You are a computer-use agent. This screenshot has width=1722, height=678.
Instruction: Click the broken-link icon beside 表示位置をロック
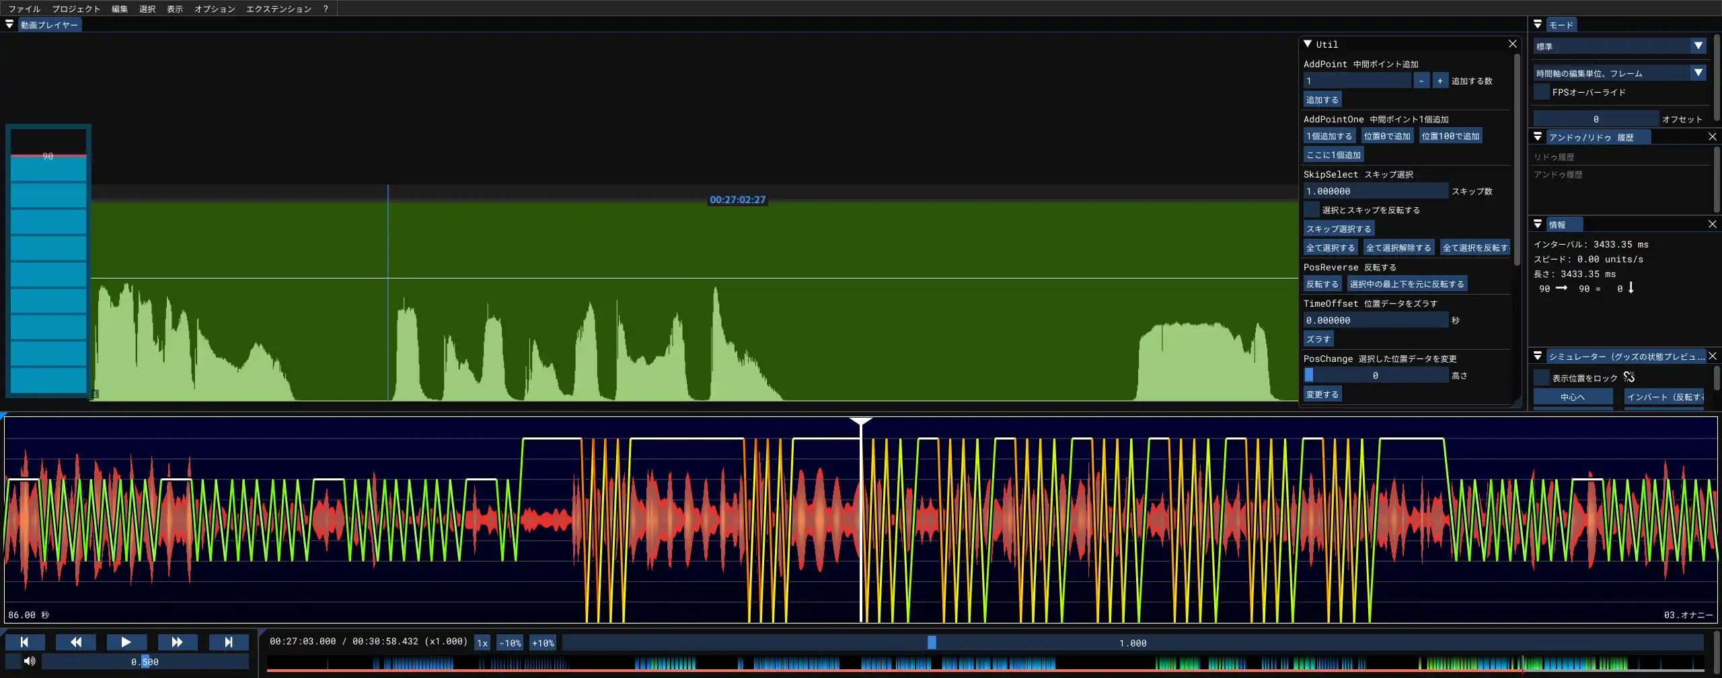click(x=1629, y=377)
